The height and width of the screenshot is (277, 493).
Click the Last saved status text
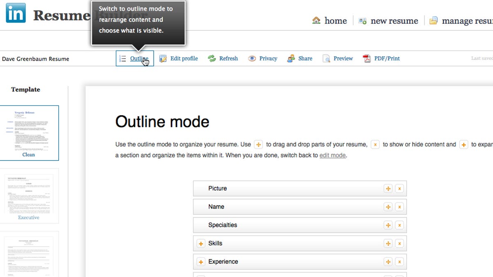(x=482, y=58)
